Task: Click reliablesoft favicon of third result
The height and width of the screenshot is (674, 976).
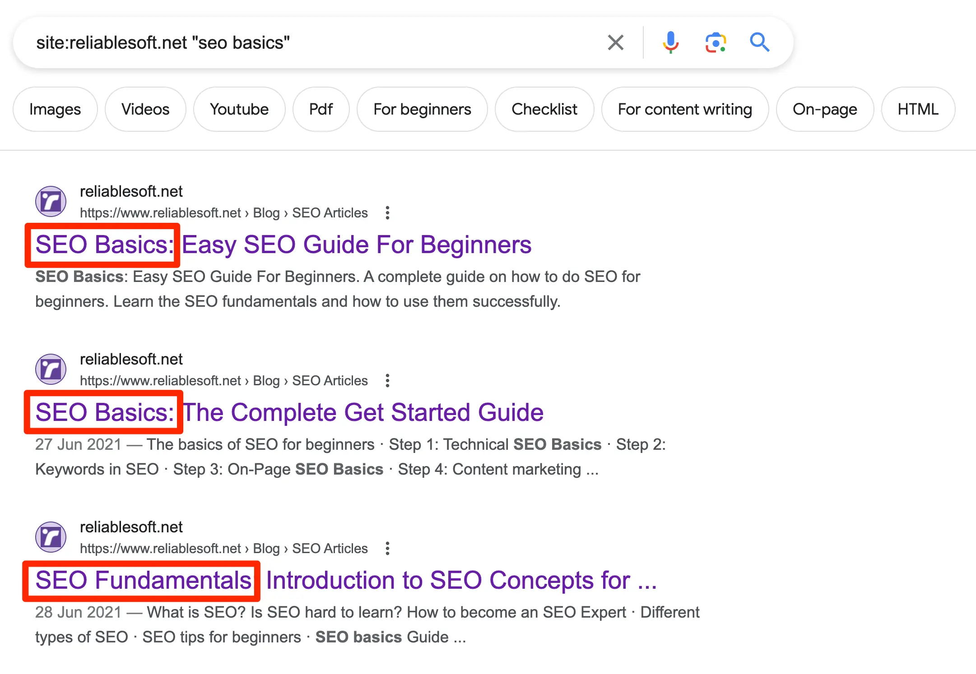Action: coord(51,537)
